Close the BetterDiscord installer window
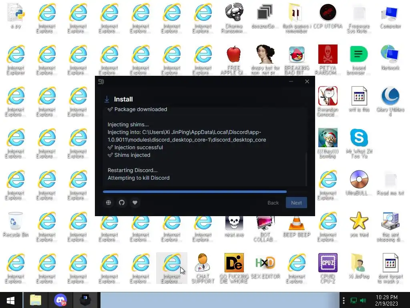Image resolution: width=410 pixels, height=308 pixels. (307, 81)
